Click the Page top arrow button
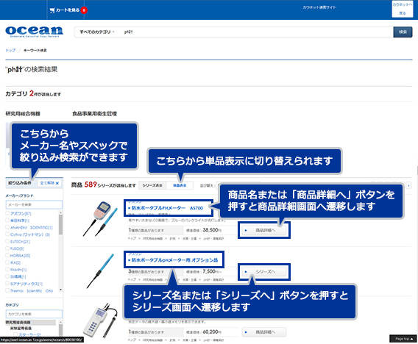Viewport: 418px width, 344px height. tap(403, 338)
